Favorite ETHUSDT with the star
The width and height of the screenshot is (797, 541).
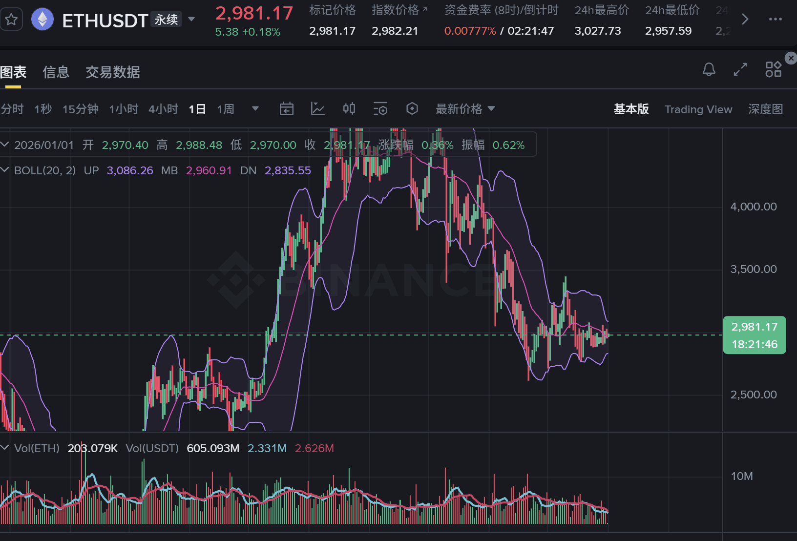11,19
